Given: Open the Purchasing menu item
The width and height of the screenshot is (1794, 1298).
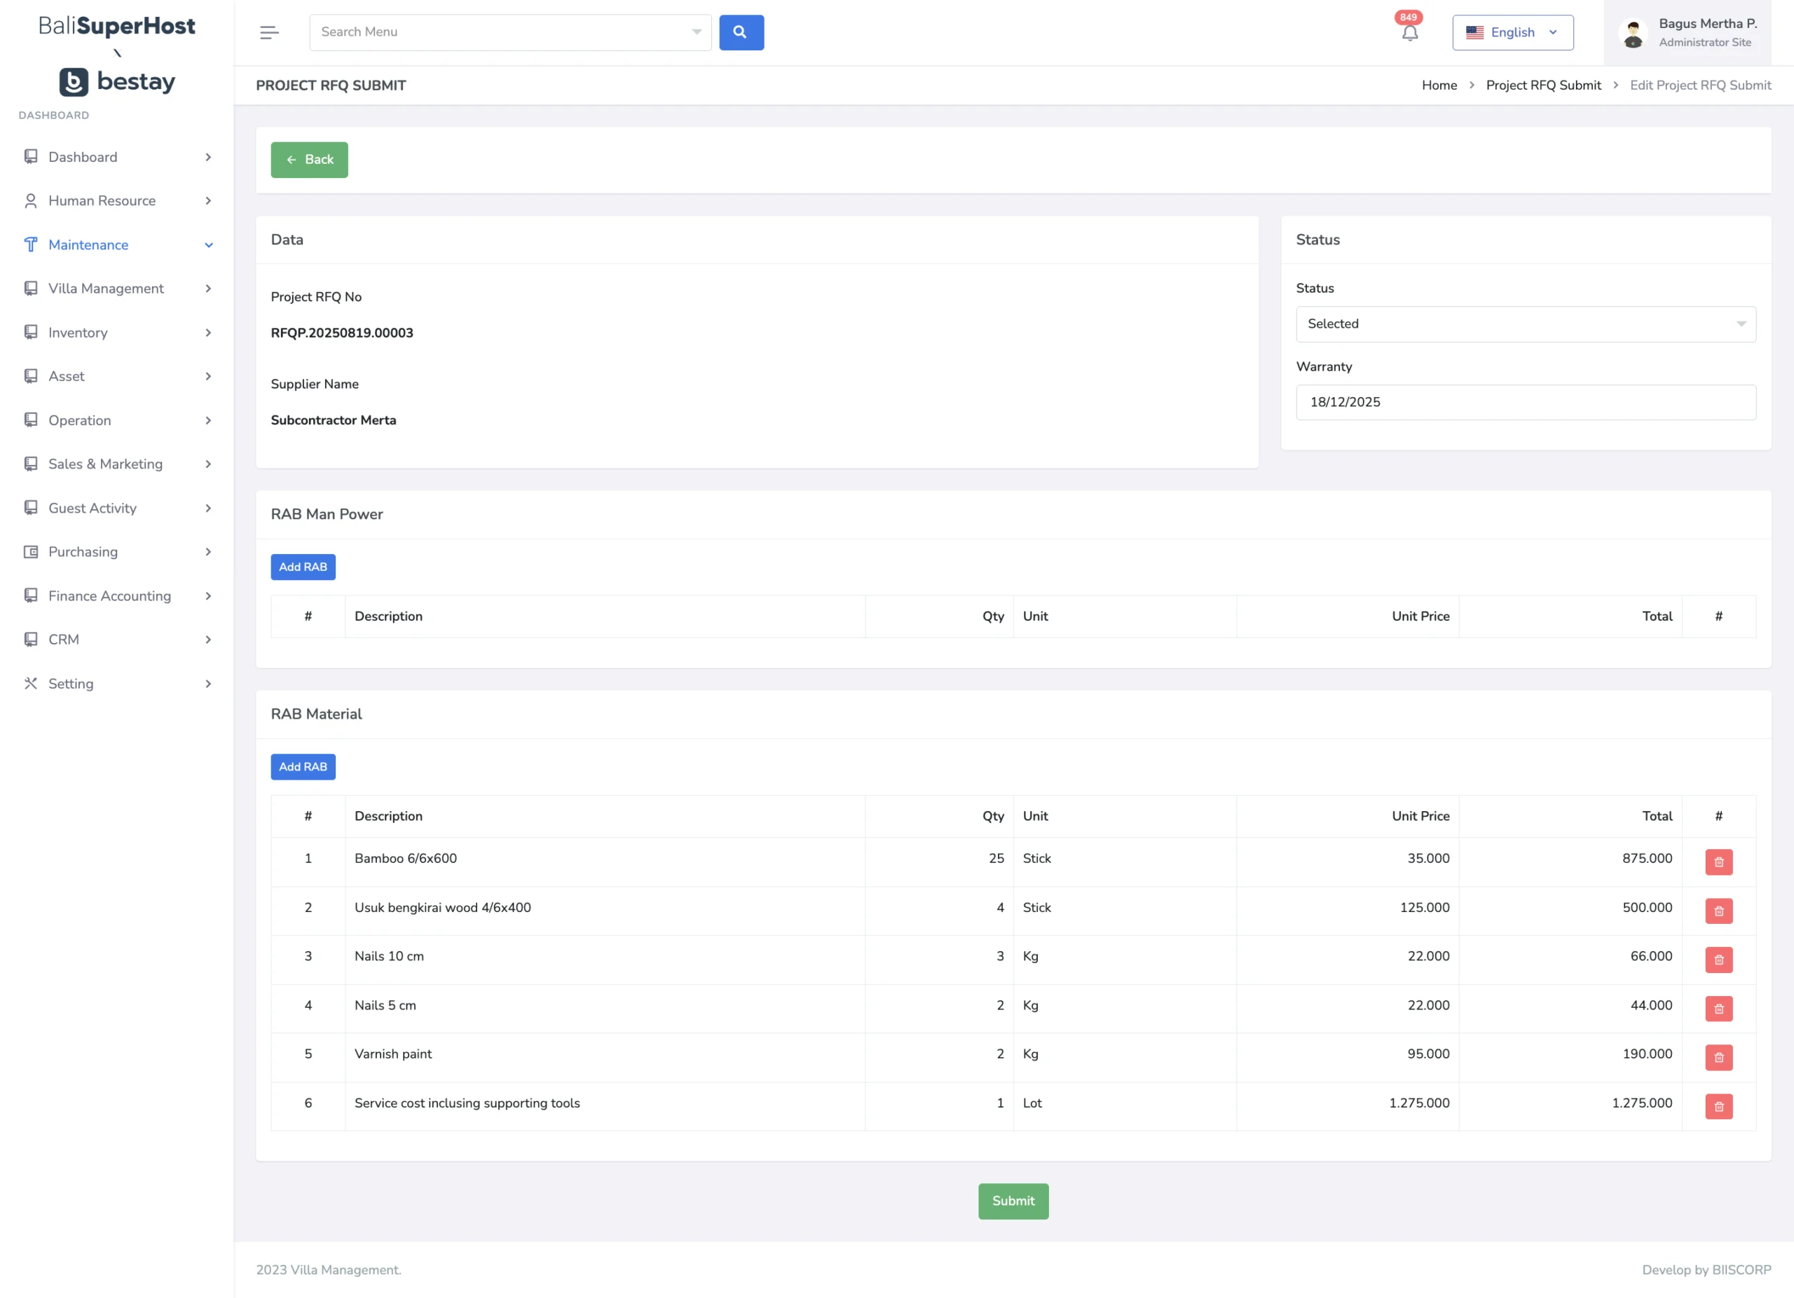Looking at the screenshot, I should click(117, 552).
